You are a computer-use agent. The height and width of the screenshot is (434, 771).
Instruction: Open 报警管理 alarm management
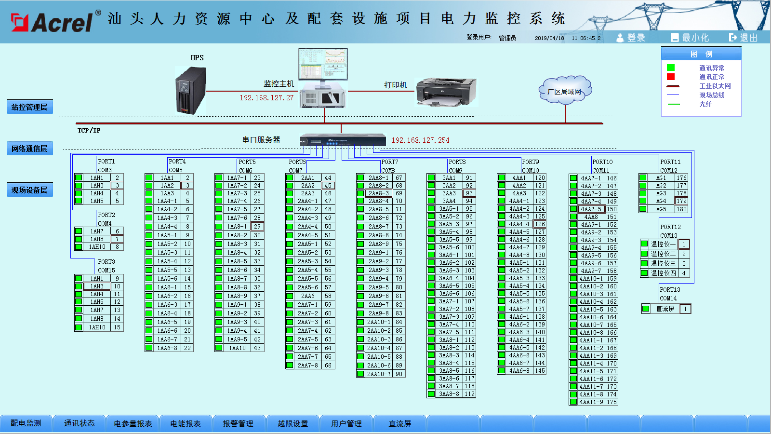[x=238, y=423]
